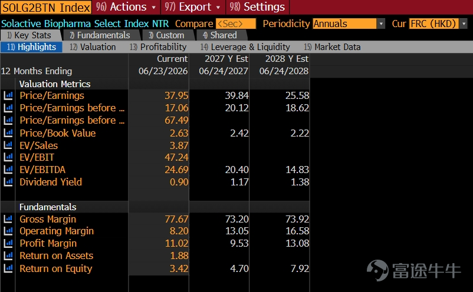Click the Compare security input field
The height and width of the screenshot is (292, 473).
tap(236, 24)
